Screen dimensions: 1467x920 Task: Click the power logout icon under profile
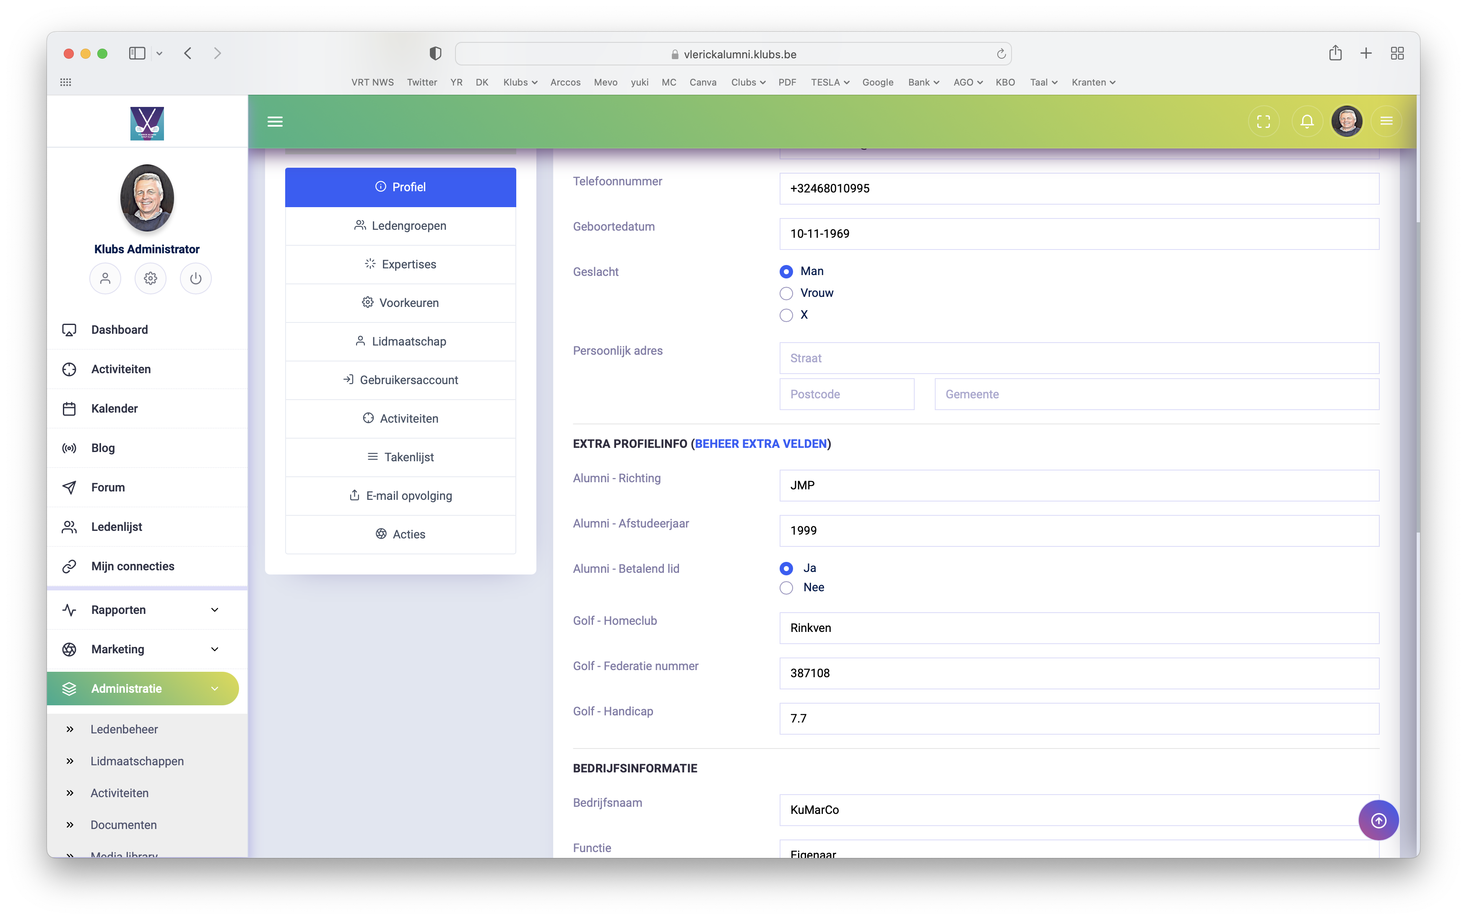195,278
